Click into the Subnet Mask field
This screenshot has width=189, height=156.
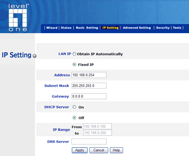(x=89, y=86)
